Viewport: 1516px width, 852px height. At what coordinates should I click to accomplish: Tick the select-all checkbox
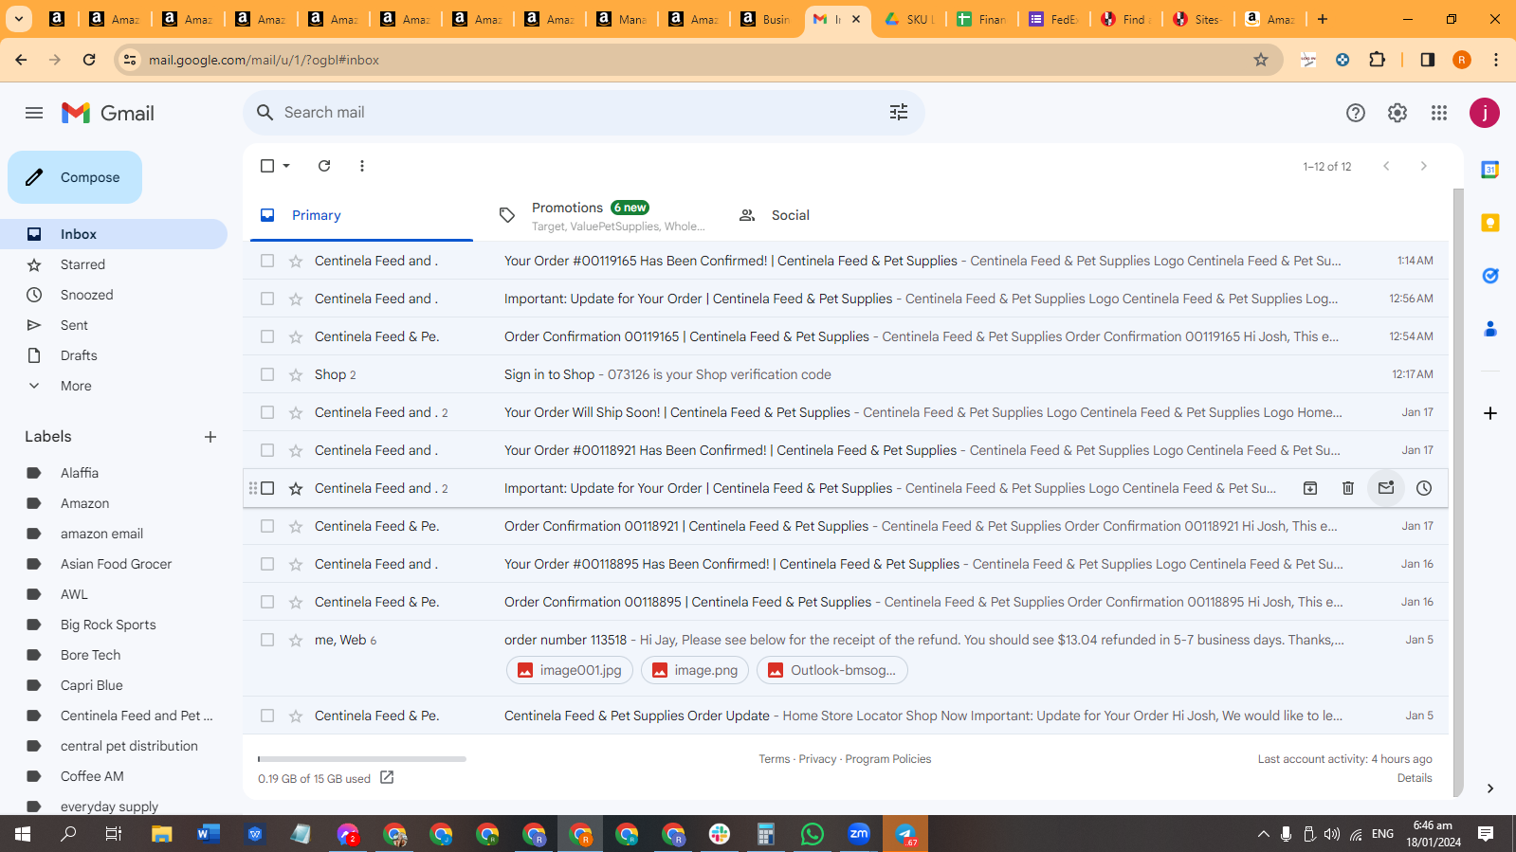267,166
